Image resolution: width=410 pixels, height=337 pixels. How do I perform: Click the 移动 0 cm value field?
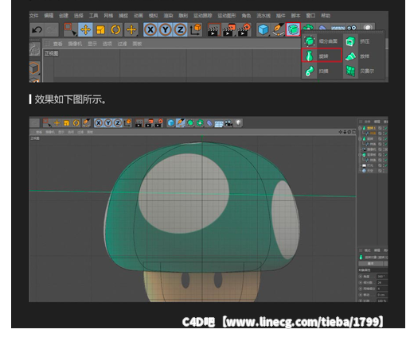(382, 295)
